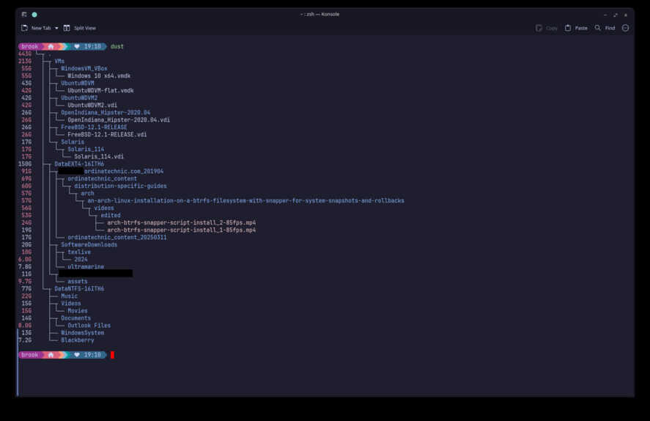Click the window menu icon in the title bar

pyautogui.click(x=24, y=15)
